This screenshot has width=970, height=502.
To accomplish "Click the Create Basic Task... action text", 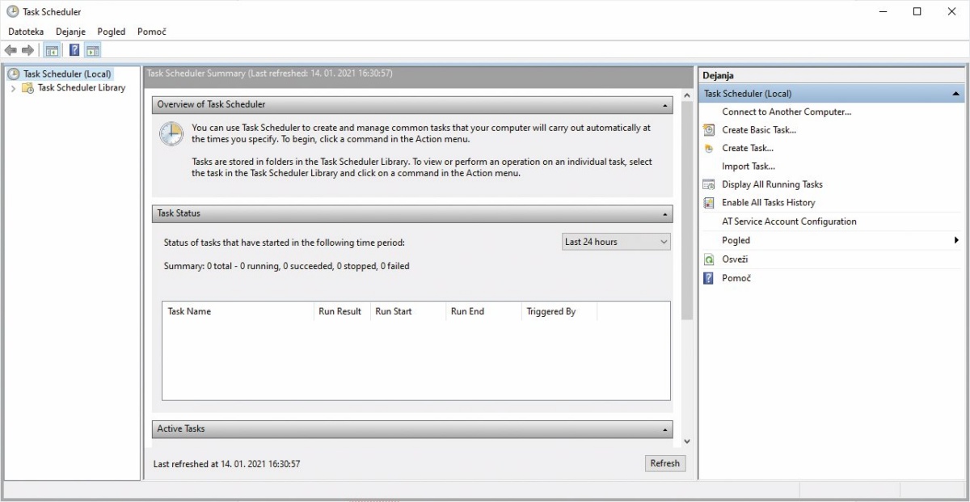I will click(759, 130).
